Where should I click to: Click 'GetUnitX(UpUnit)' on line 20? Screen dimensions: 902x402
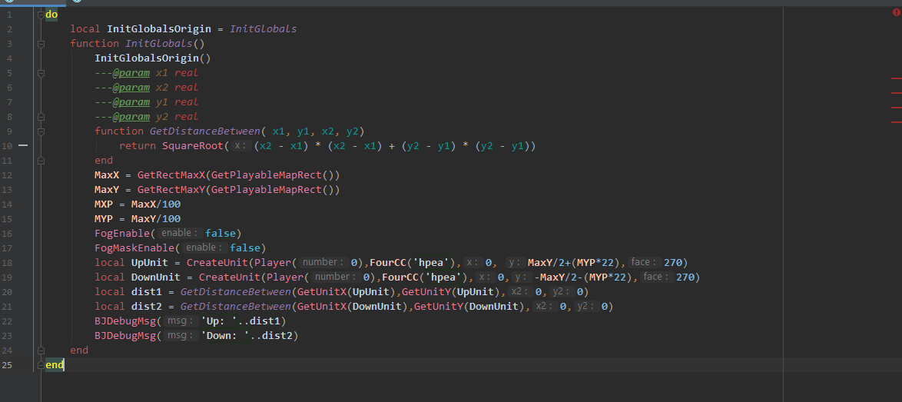pyautogui.click(x=347, y=292)
